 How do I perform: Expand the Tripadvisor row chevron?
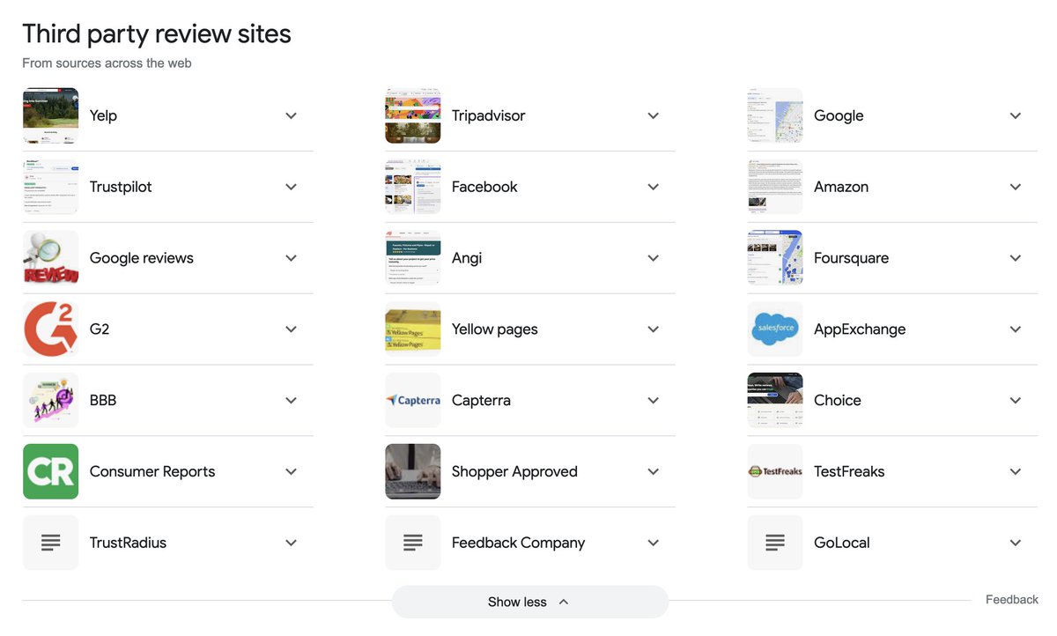pos(654,115)
